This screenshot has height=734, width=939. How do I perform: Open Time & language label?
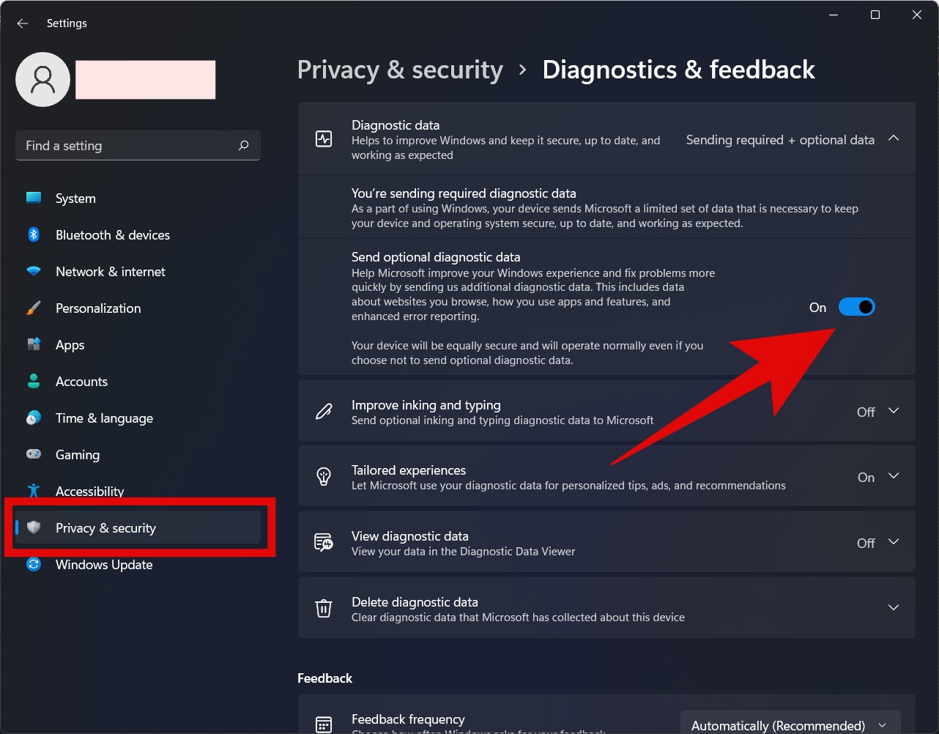(104, 418)
